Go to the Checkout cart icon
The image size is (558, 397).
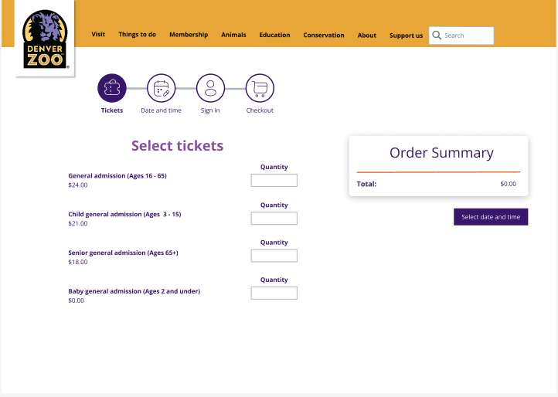(x=260, y=88)
